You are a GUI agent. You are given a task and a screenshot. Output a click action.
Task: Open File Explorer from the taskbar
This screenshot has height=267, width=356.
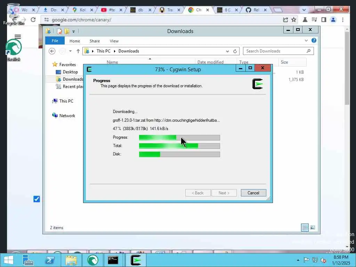(71, 260)
